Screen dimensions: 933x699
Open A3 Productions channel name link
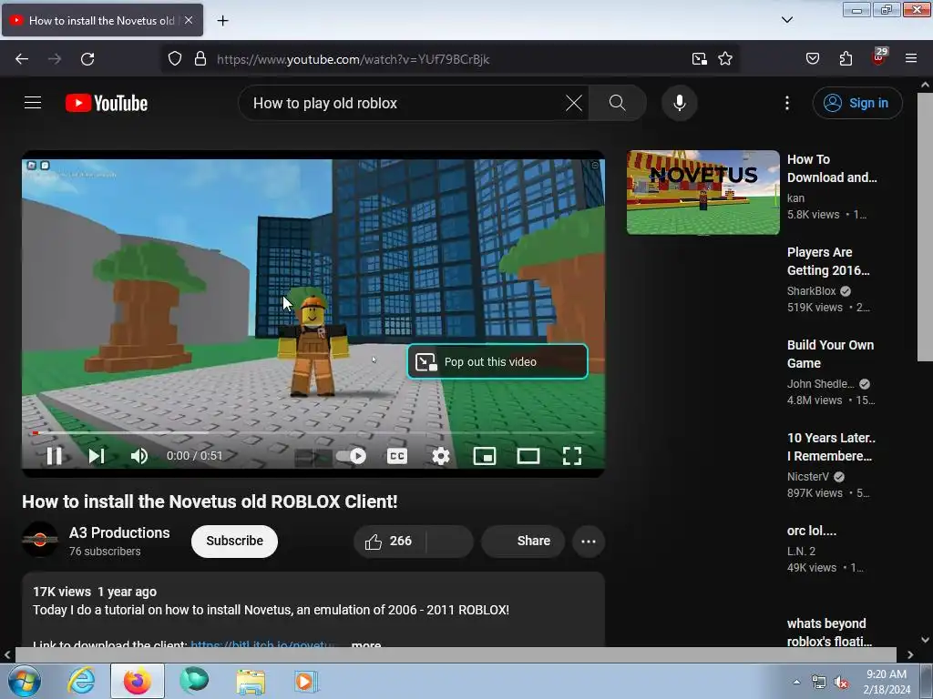pos(119,532)
